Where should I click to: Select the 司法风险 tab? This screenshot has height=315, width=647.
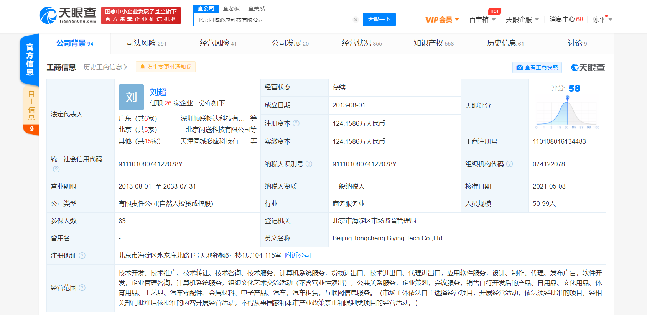point(147,43)
